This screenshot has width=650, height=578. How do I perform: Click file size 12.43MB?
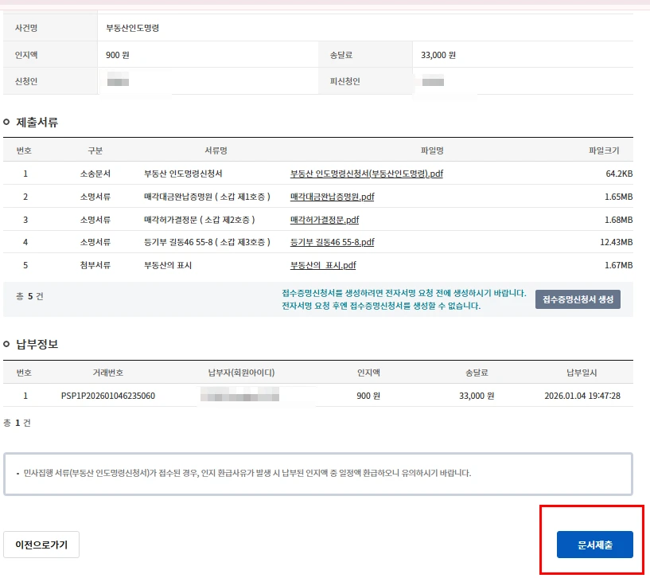pyautogui.click(x=616, y=242)
